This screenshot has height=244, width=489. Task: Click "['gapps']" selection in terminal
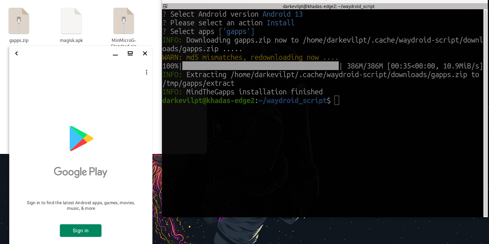click(236, 31)
